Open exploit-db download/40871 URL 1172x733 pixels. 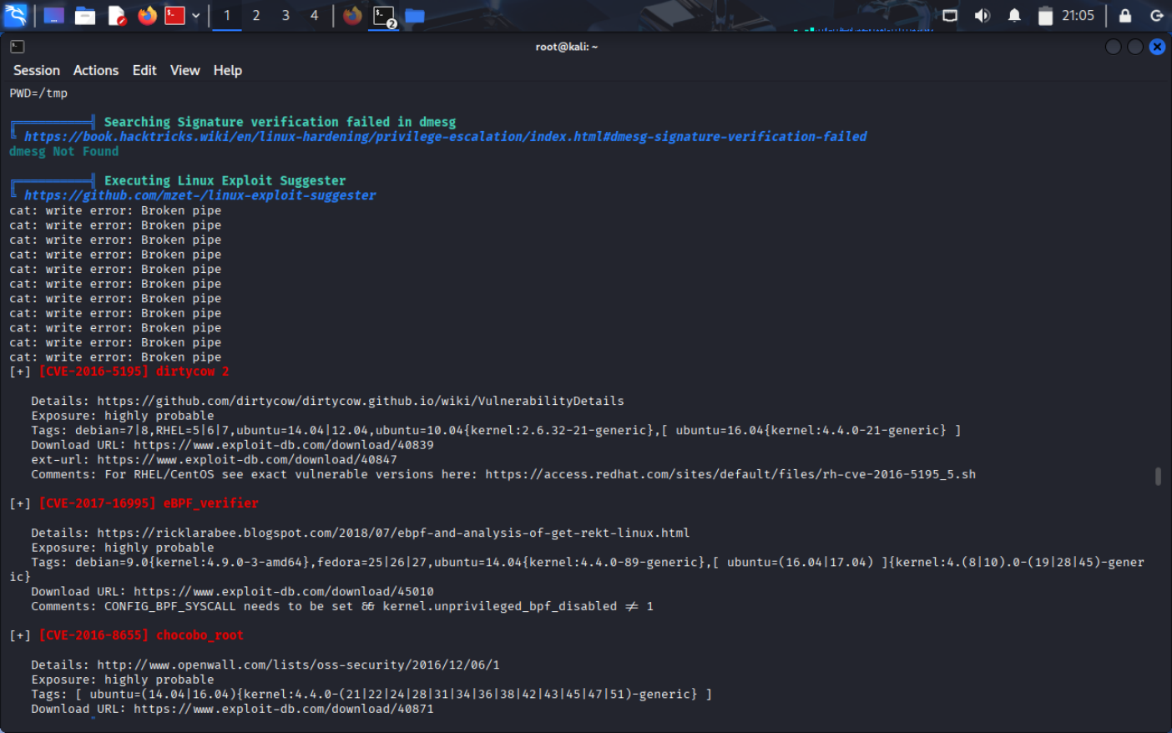point(284,709)
